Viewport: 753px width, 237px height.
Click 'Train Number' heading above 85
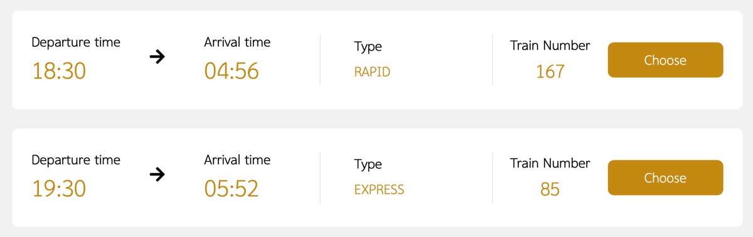550,163
